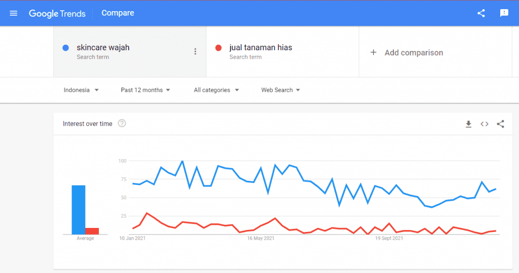Click the plus icon for comparison

pos(374,52)
